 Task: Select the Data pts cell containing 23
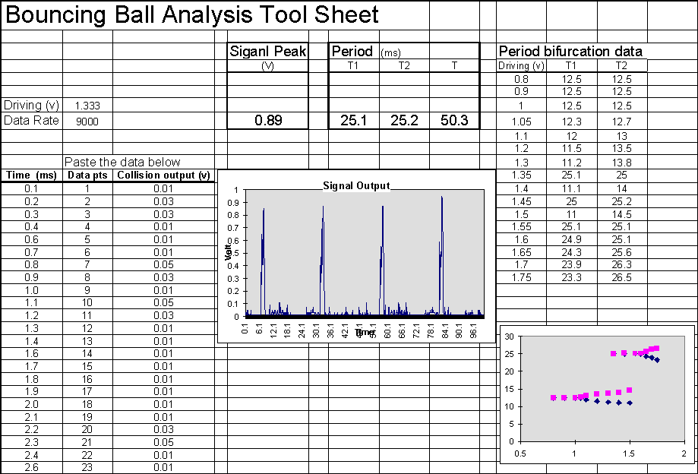[88, 467]
